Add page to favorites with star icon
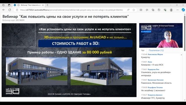The height and width of the screenshot is (105, 186). [134, 10]
